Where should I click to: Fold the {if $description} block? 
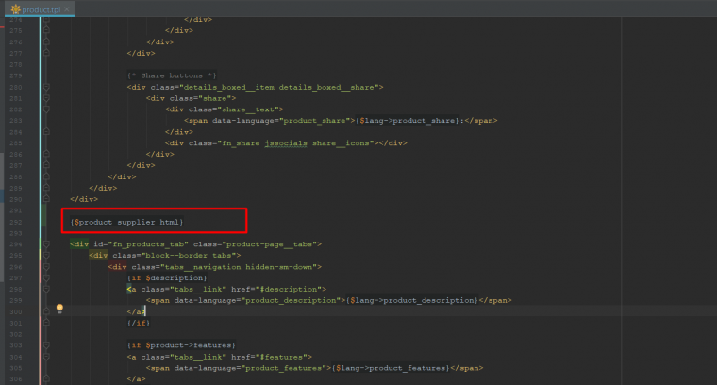[47, 277]
